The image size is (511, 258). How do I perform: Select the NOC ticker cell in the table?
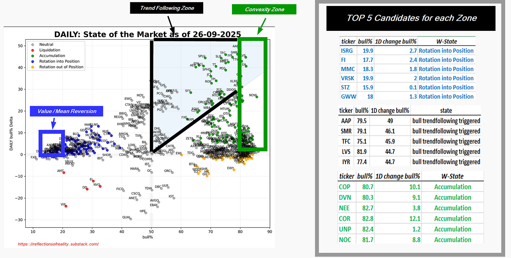pyautogui.click(x=345, y=239)
